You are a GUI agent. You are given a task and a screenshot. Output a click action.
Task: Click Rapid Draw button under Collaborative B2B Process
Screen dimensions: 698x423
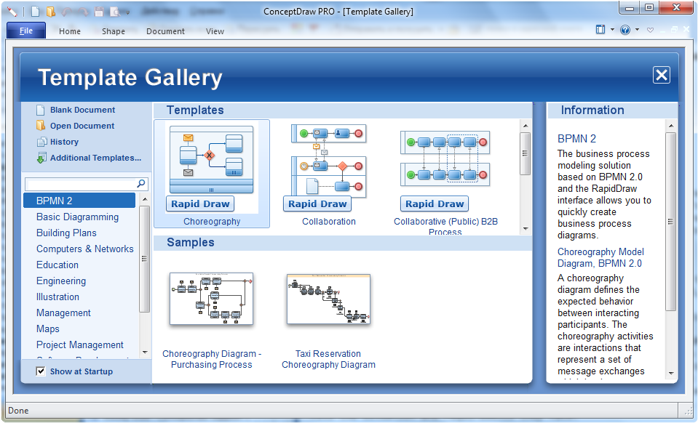(434, 204)
